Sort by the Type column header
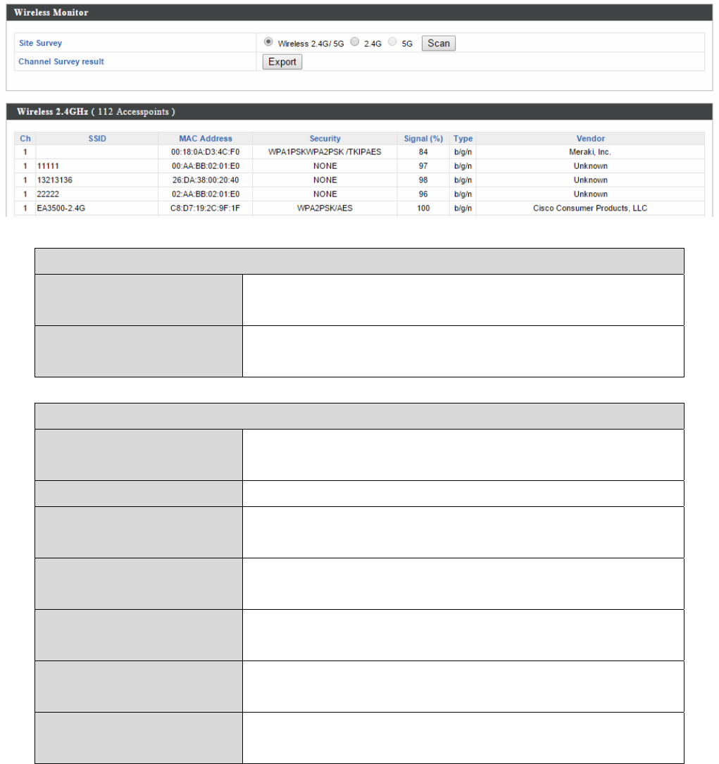The image size is (719, 764). click(x=463, y=139)
